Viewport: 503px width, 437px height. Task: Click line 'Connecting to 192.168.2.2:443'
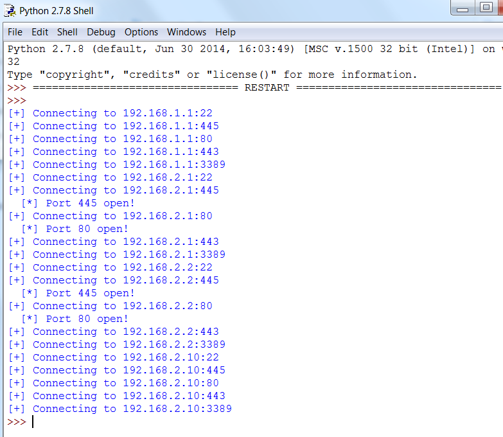(114, 332)
